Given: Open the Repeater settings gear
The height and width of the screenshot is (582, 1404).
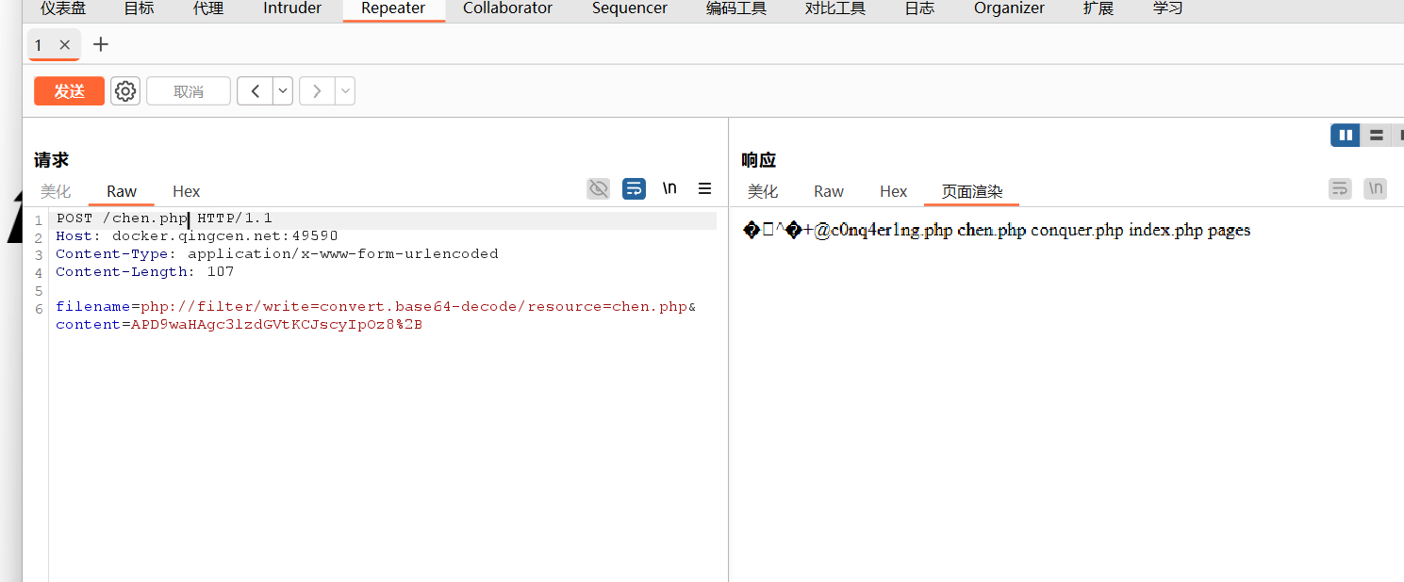Looking at the screenshot, I should click(124, 91).
